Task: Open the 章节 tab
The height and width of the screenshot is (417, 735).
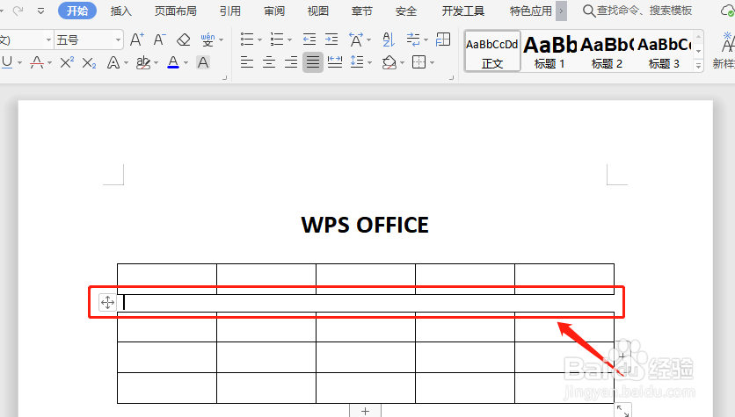Action: (362, 11)
